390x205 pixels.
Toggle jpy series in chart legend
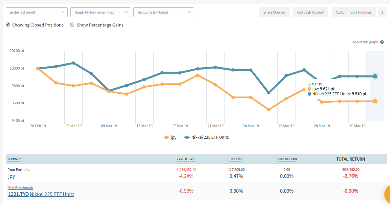click(x=170, y=137)
